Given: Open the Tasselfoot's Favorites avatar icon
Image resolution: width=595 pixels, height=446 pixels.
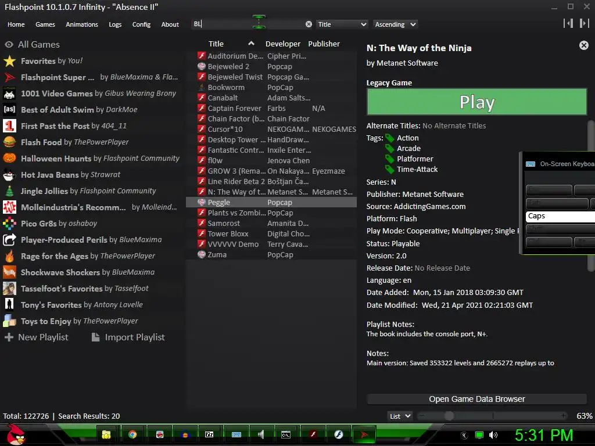Looking at the screenshot, I should (x=9, y=289).
